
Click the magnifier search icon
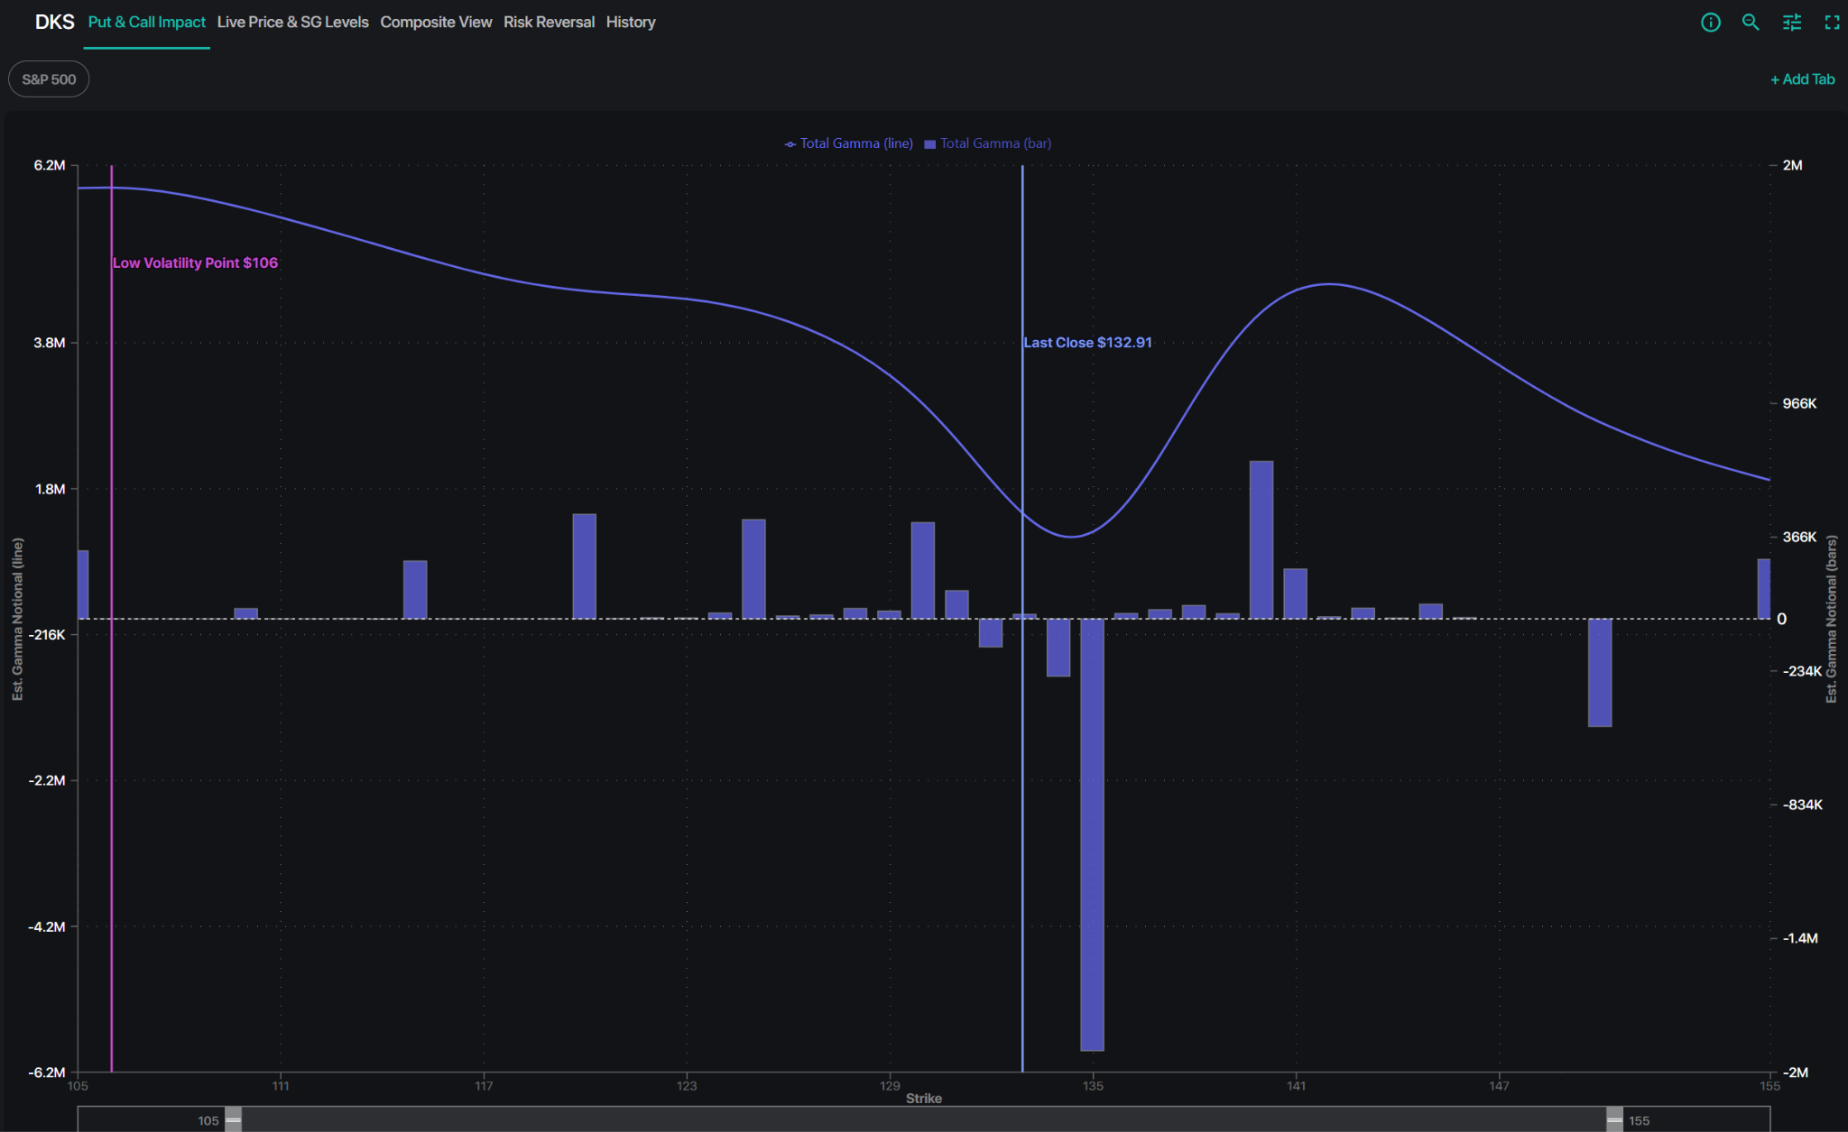click(1751, 23)
